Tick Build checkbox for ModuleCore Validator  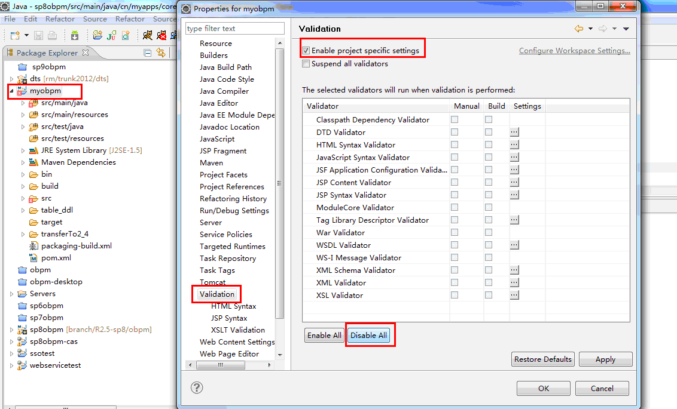pos(489,207)
